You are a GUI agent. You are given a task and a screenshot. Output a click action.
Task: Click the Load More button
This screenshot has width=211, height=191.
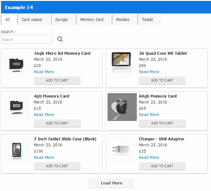pyautogui.click(x=112, y=183)
